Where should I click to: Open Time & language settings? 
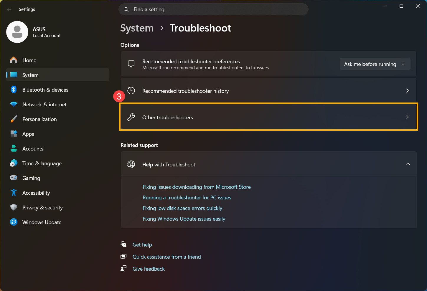coord(57,163)
